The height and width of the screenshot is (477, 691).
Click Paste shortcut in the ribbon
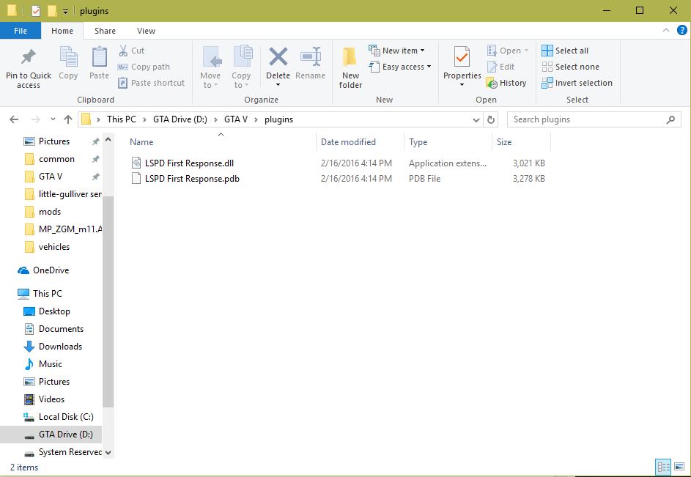pyautogui.click(x=152, y=83)
